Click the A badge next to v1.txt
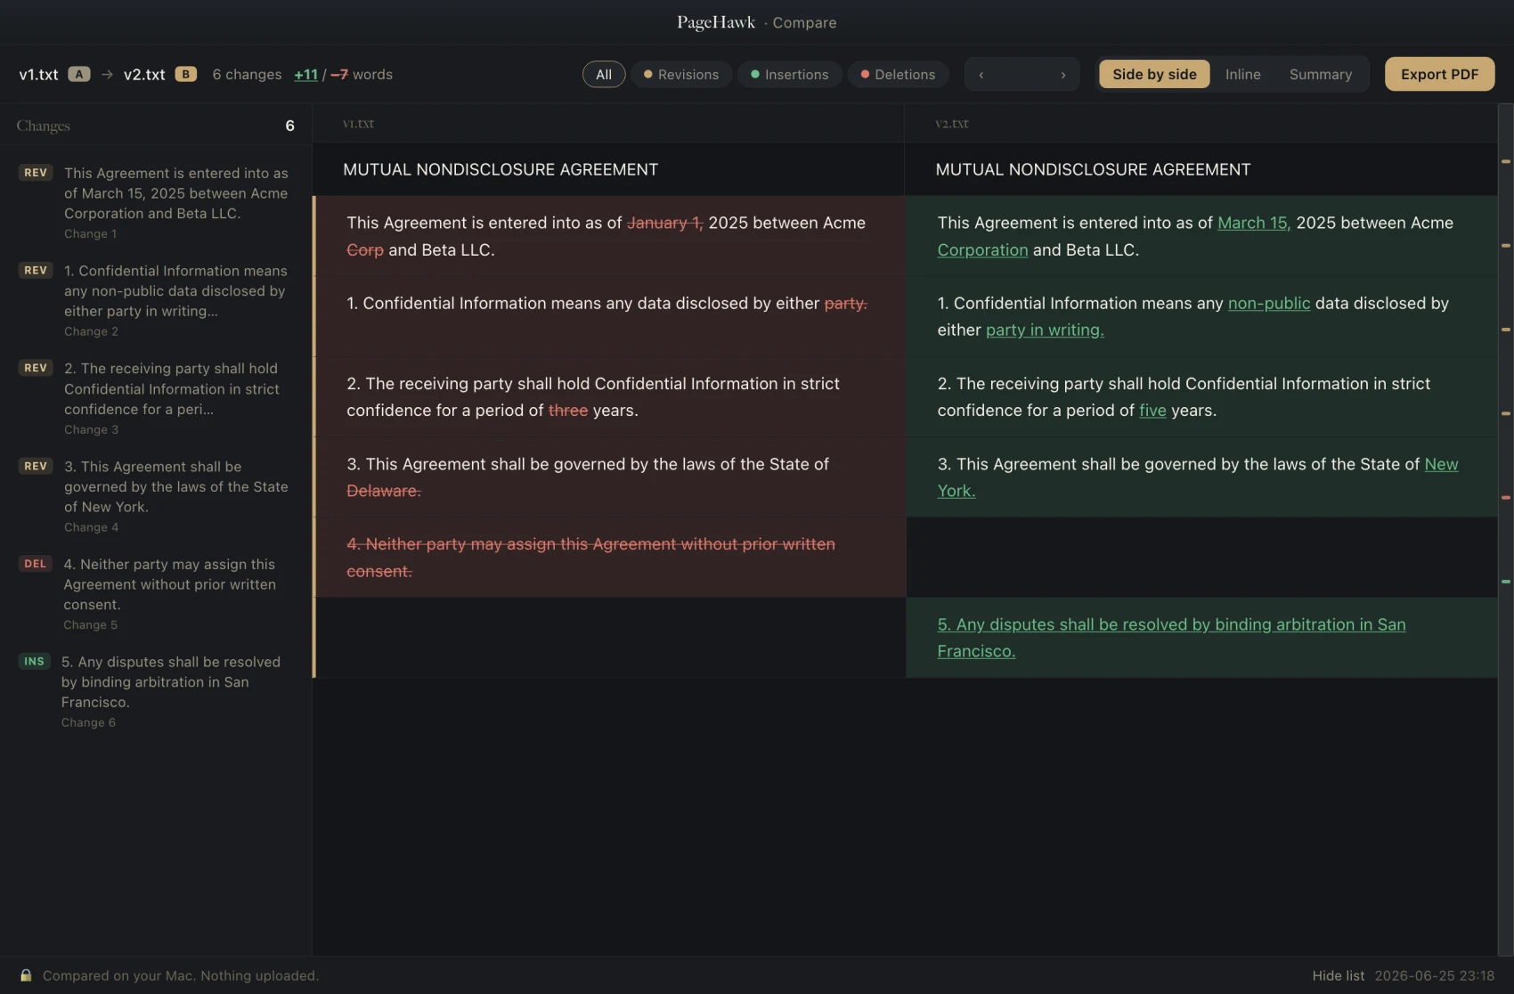Screen dimensions: 1514x994 click(79, 75)
